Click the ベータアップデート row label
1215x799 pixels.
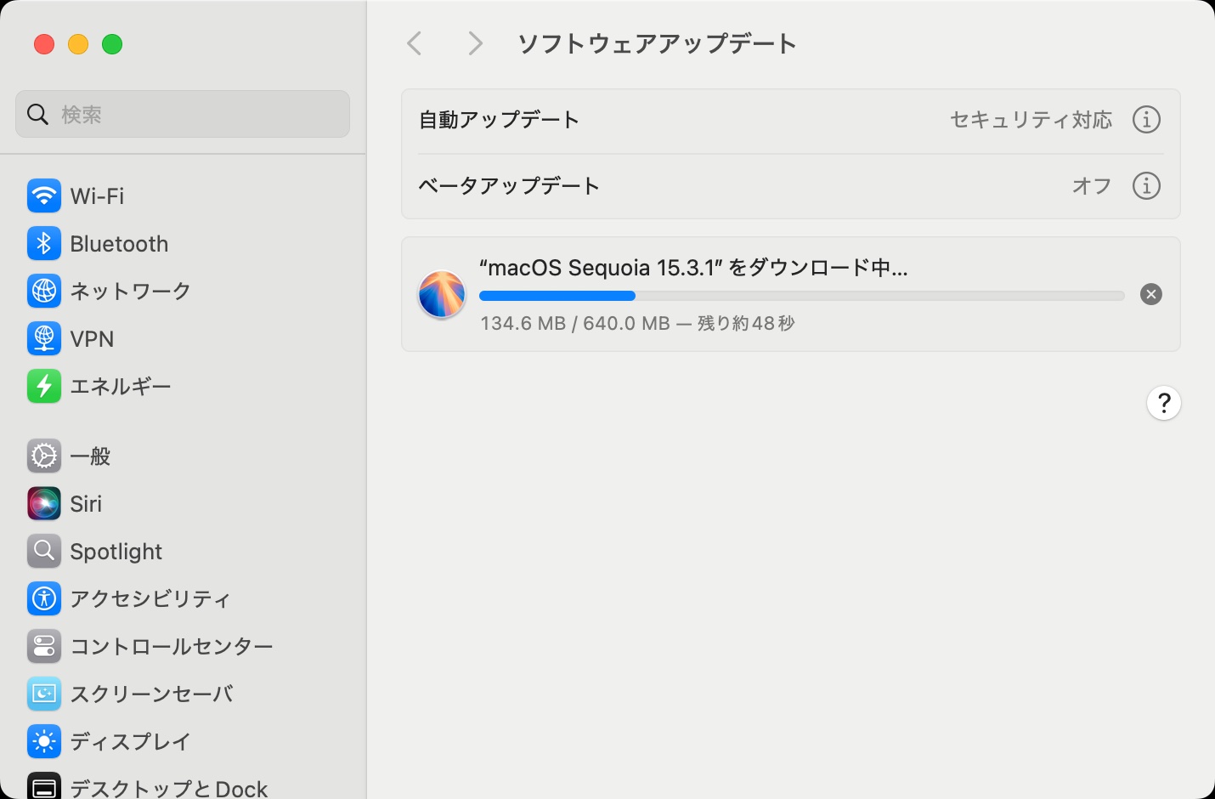tap(509, 185)
